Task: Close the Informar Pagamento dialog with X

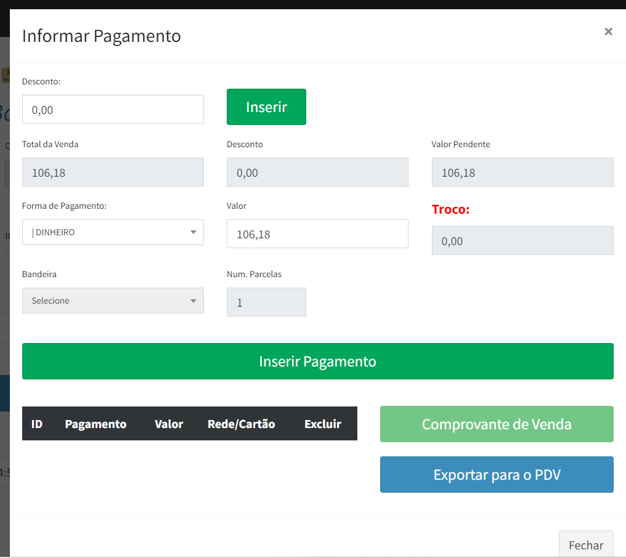Action: point(608,31)
